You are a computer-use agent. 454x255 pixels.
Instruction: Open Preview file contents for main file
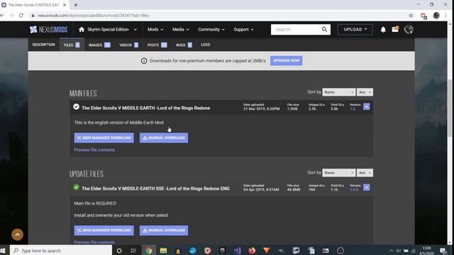click(94, 150)
